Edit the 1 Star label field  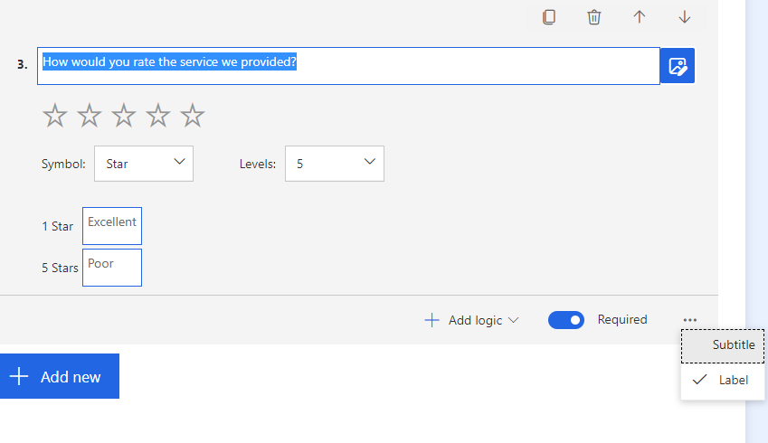tap(112, 226)
